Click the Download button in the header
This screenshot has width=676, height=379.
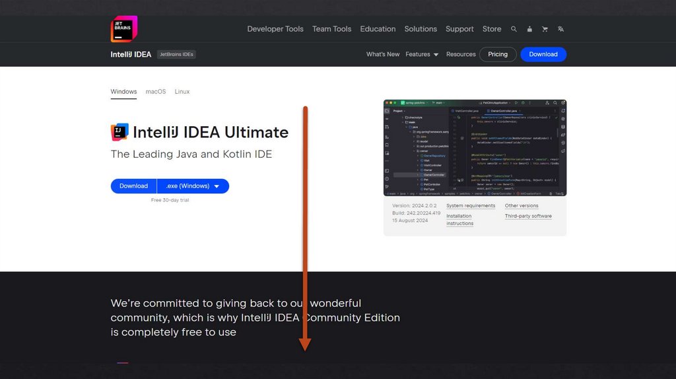point(543,54)
